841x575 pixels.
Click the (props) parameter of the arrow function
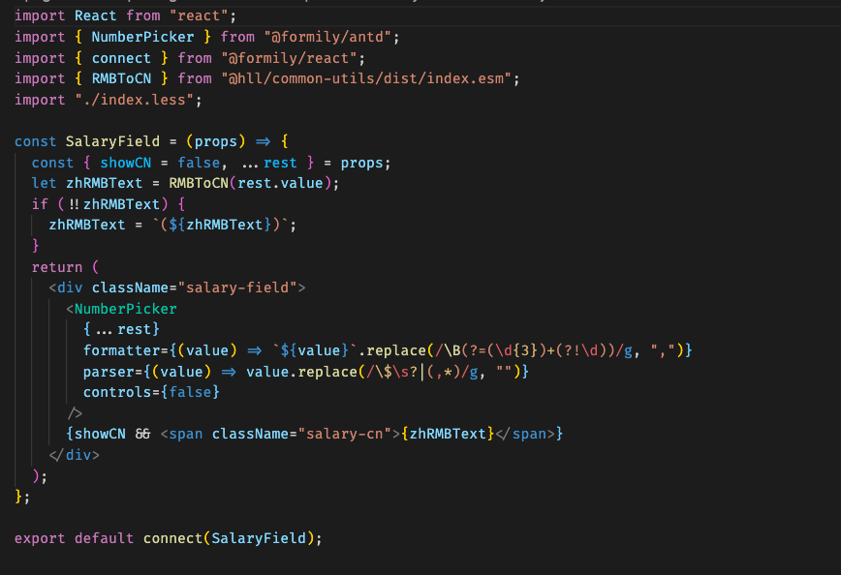[216, 141]
